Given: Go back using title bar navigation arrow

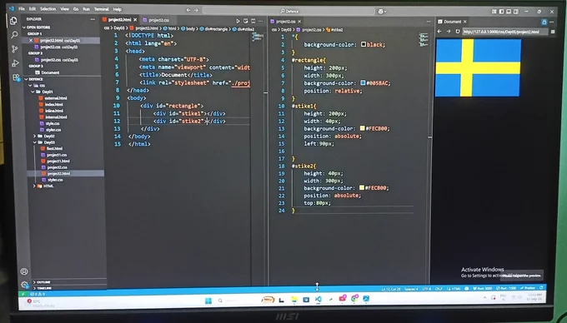Looking at the screenshot, I should pos(188,10).
